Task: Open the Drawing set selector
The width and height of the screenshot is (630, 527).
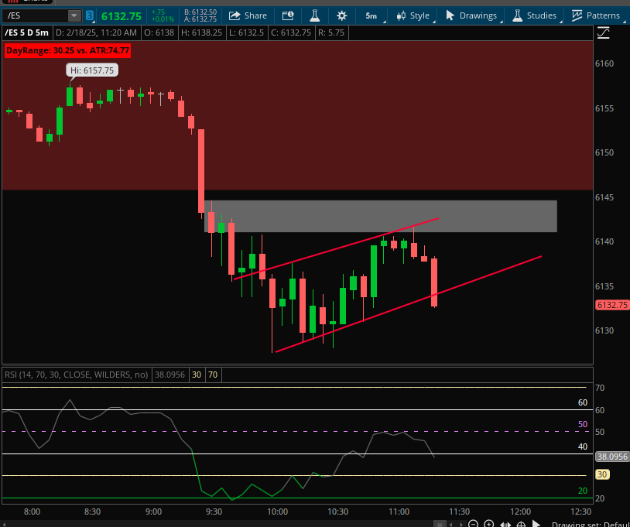Action: [591, 524]
